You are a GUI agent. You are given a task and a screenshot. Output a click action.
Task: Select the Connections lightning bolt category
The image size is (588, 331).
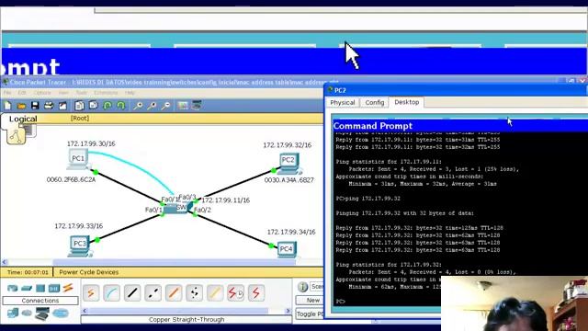(x=68, y=288)
